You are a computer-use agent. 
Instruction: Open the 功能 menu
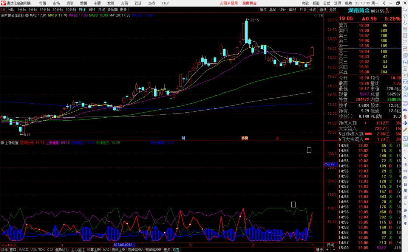(305, 3)
